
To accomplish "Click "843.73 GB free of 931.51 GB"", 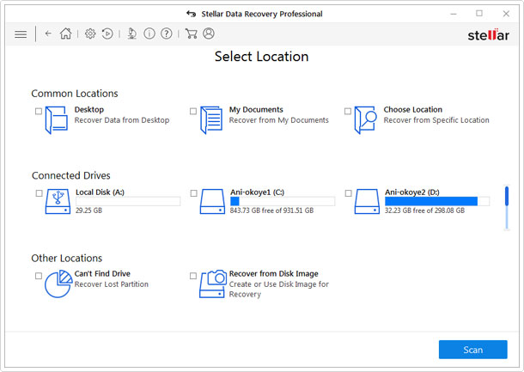I will pyautogui.click(x=271, y=210).
